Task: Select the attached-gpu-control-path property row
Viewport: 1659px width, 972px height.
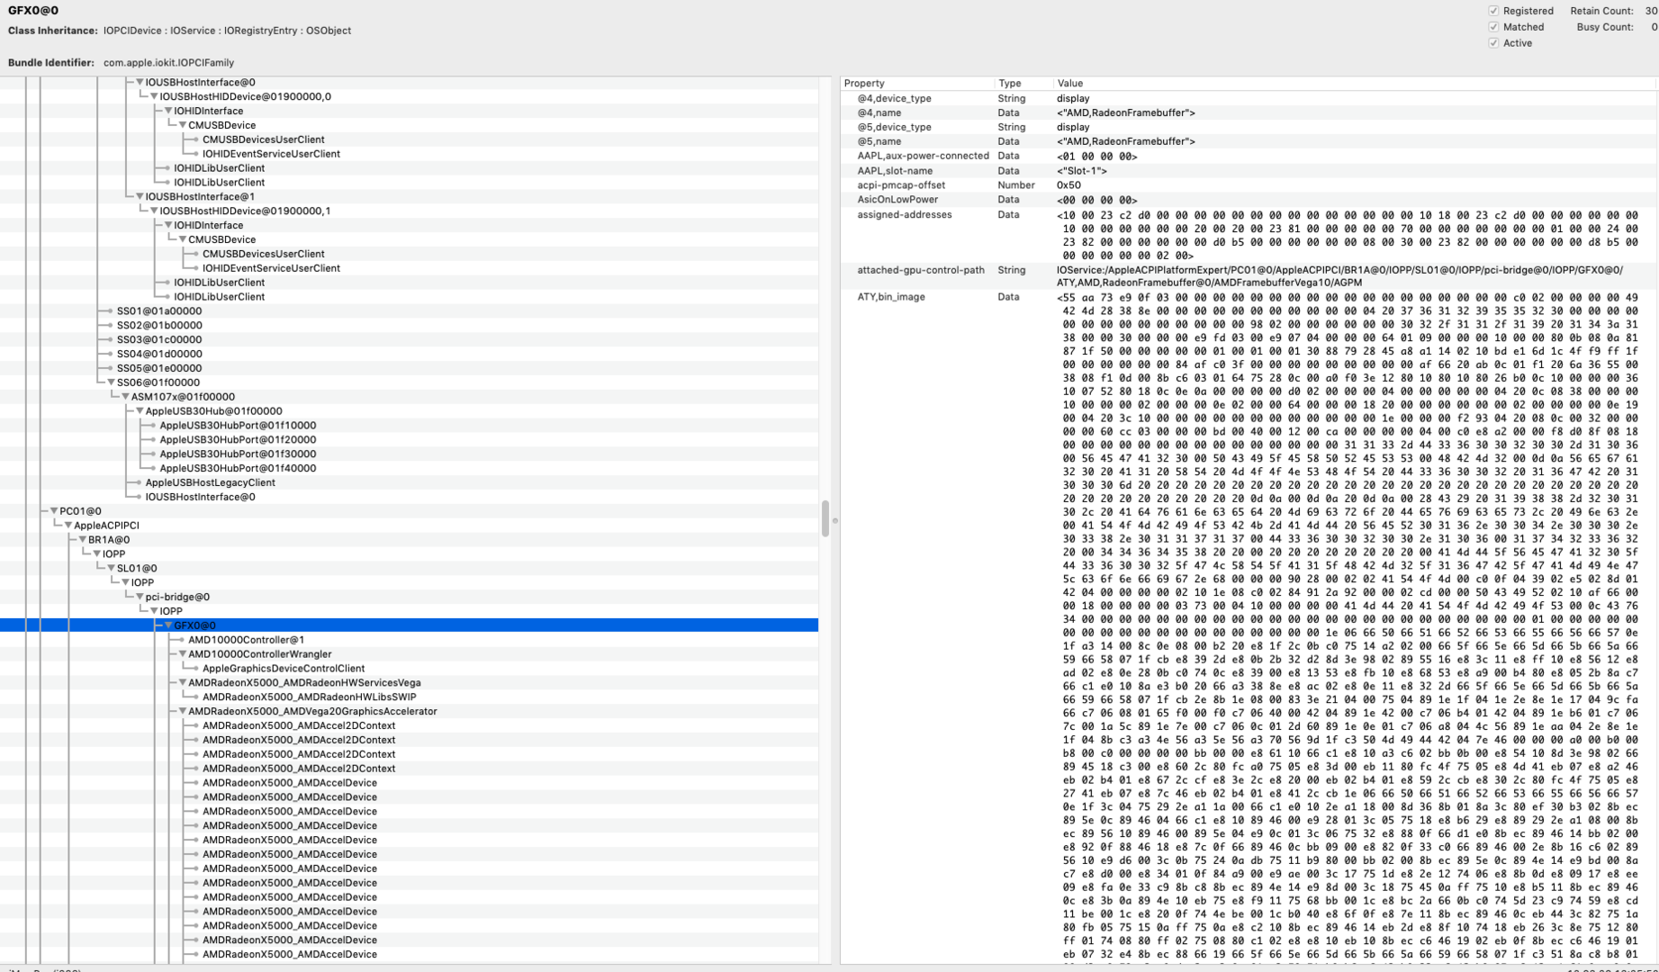Action: pyautogui.click(x=1249, y=276)
